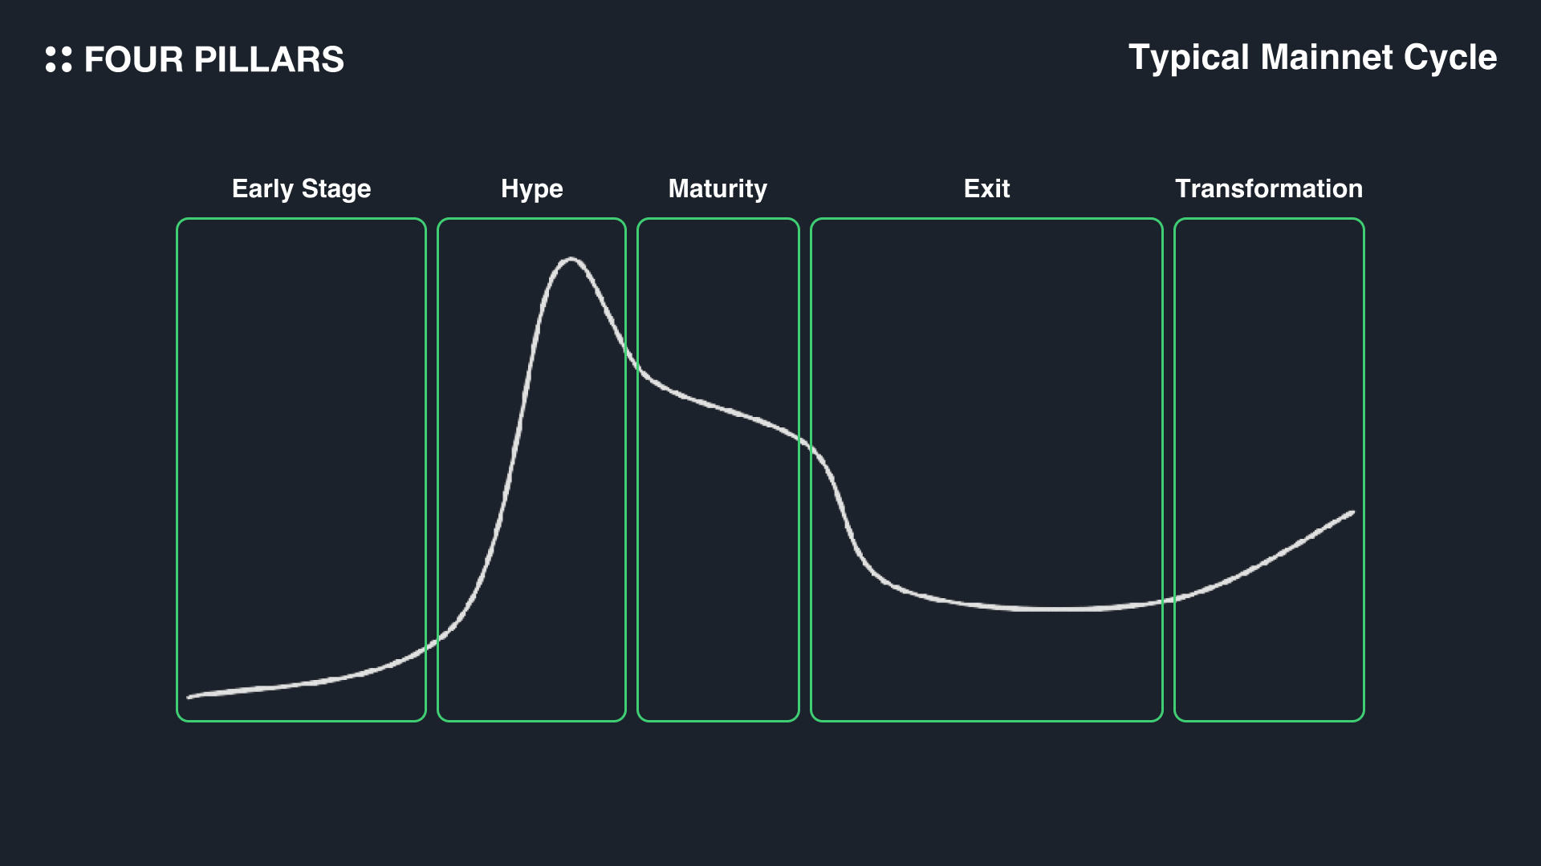Click the Four Pillars four-dot logo icon
Image resolution: width=1541 pixels, height=866 pixels.
coord(59,59)
